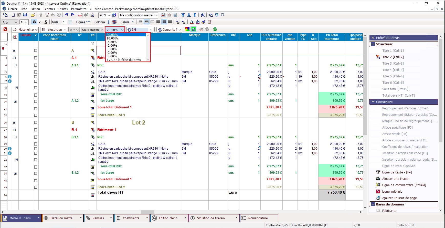Check V box on Sous-total Lot 1 row
445x228 pixels.
36,115
